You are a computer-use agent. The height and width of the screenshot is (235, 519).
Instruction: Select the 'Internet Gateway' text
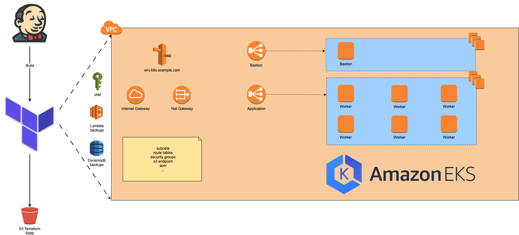point(136,109)
